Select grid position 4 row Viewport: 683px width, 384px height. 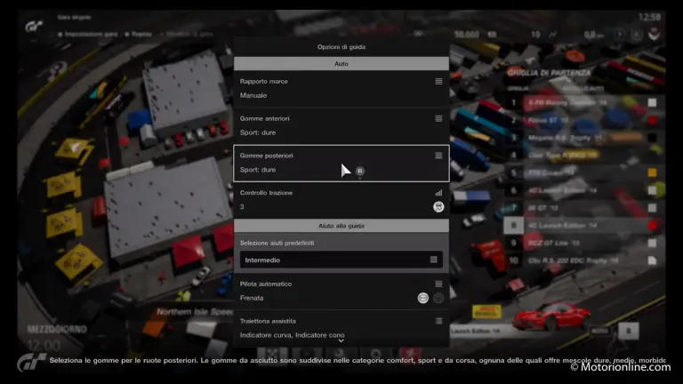tap(583, 156)
